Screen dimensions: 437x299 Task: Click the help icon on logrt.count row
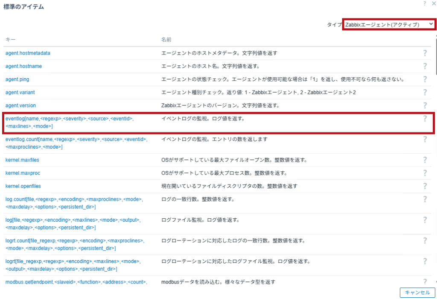click(425, 240)
